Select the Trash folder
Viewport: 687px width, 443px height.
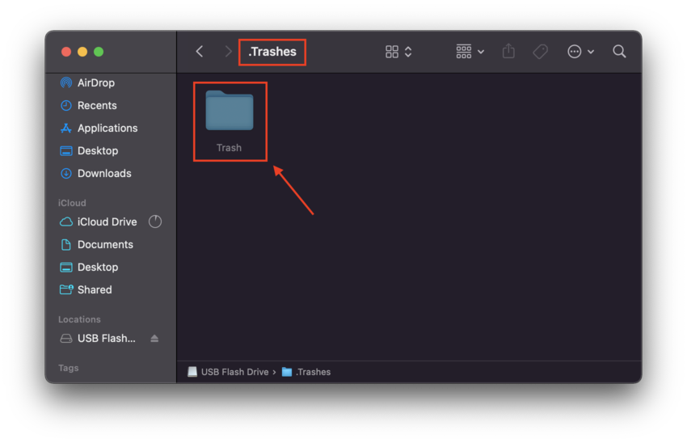click(230, 121)
